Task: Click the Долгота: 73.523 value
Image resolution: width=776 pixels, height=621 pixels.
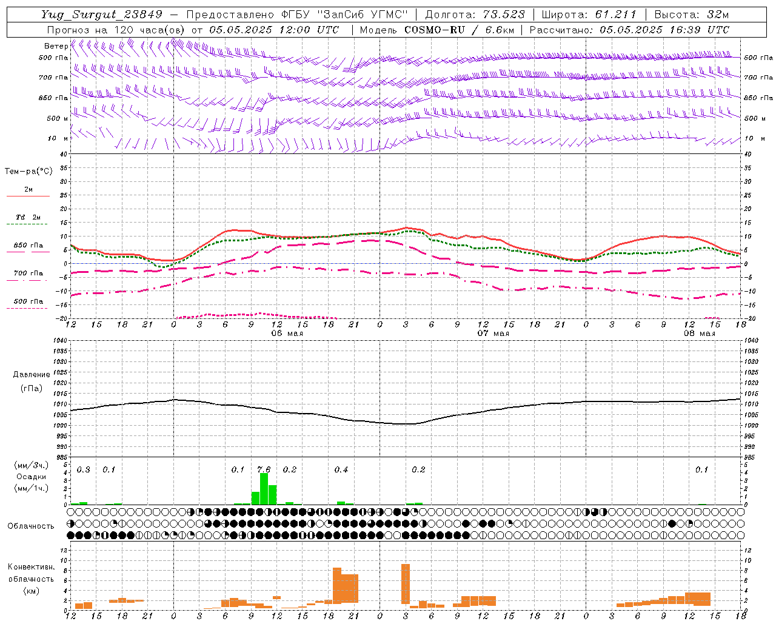Action: pos(475,15)
